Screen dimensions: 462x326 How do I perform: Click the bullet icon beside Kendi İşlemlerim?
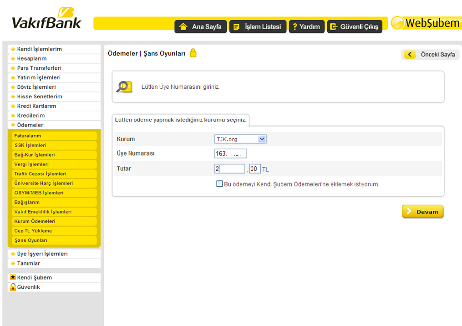pos(13,49)
